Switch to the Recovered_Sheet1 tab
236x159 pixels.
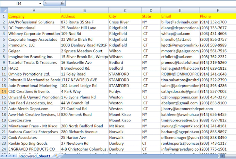point(35,156)
